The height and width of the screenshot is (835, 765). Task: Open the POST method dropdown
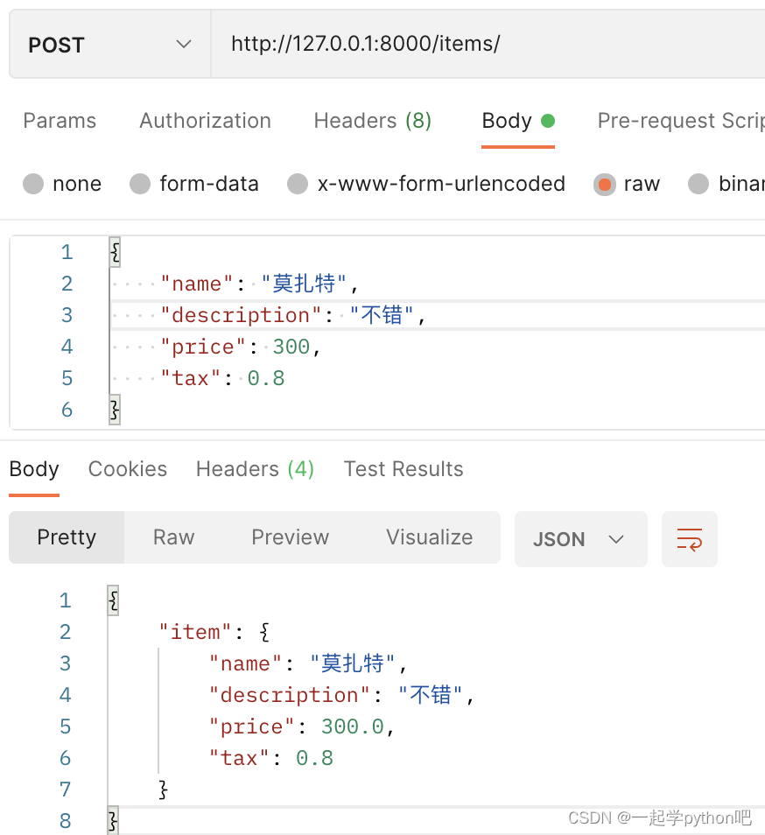109,45
